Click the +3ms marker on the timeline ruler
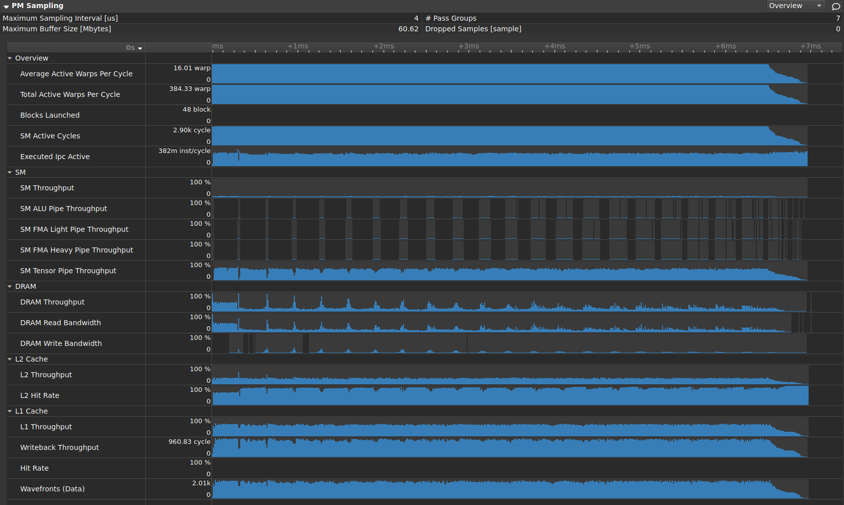Image resolution: width=844 pixels, height=505 pixels. coord(469,46)
